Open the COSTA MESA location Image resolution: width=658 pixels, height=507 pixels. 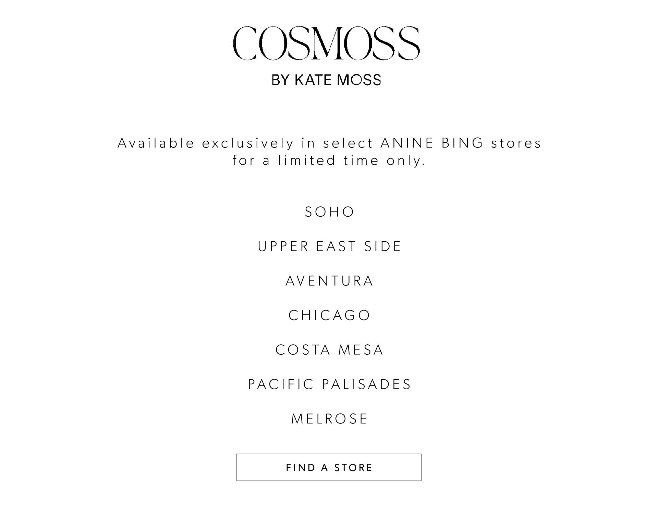click(x=329, y=350)
